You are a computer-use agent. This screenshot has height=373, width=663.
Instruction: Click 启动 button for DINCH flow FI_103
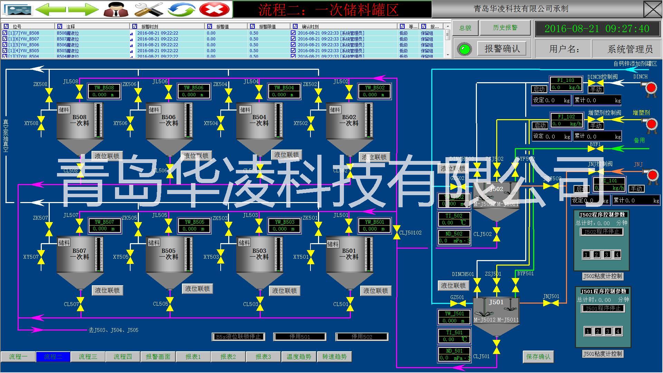[x=539, y=89]
